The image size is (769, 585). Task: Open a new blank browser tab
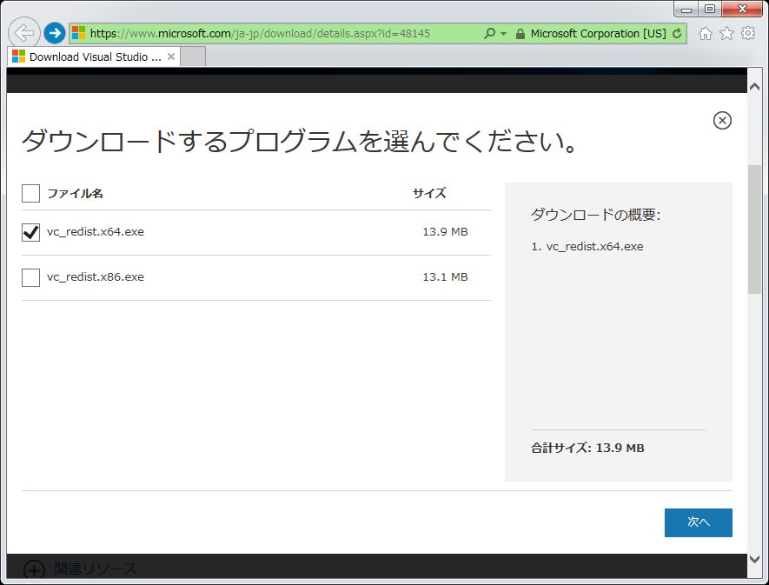[193, 57]
